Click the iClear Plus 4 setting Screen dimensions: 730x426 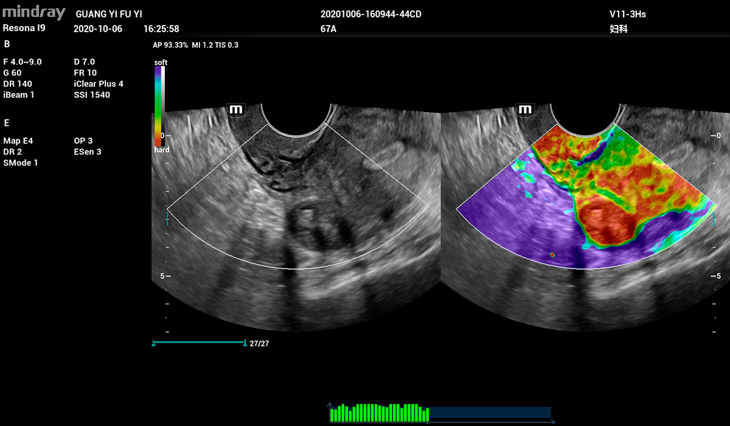[x=98, y=83]
